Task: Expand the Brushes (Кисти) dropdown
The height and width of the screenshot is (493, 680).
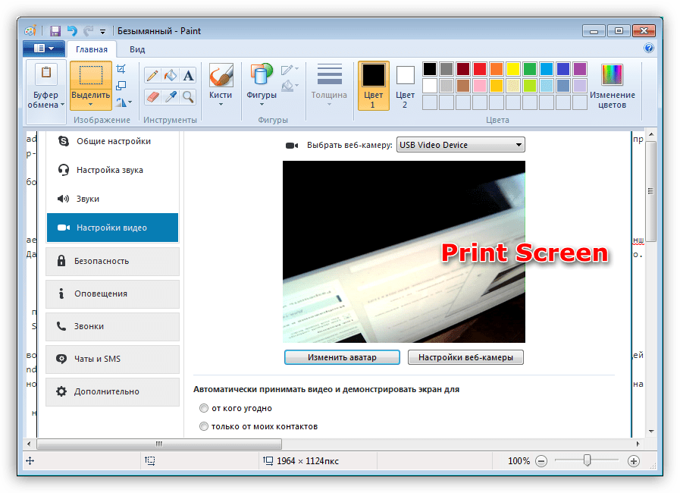Action: coord(221,105)
